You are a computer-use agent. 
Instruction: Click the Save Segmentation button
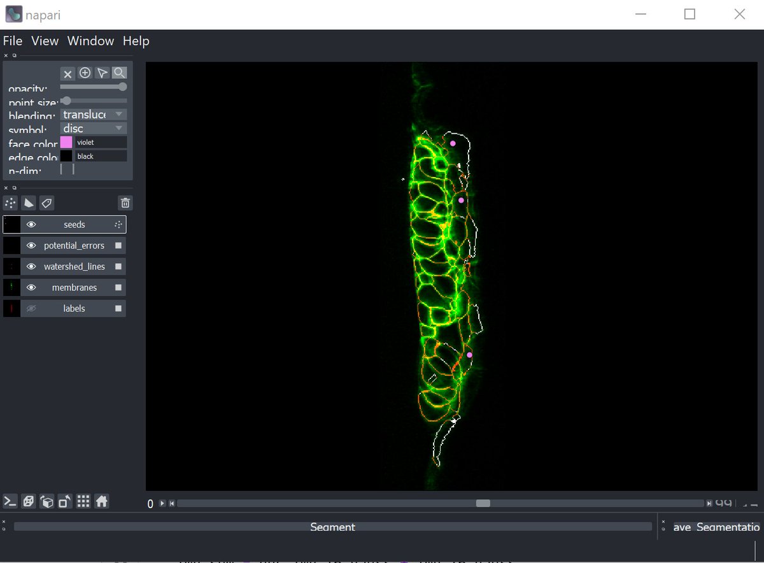click(717, 527)
